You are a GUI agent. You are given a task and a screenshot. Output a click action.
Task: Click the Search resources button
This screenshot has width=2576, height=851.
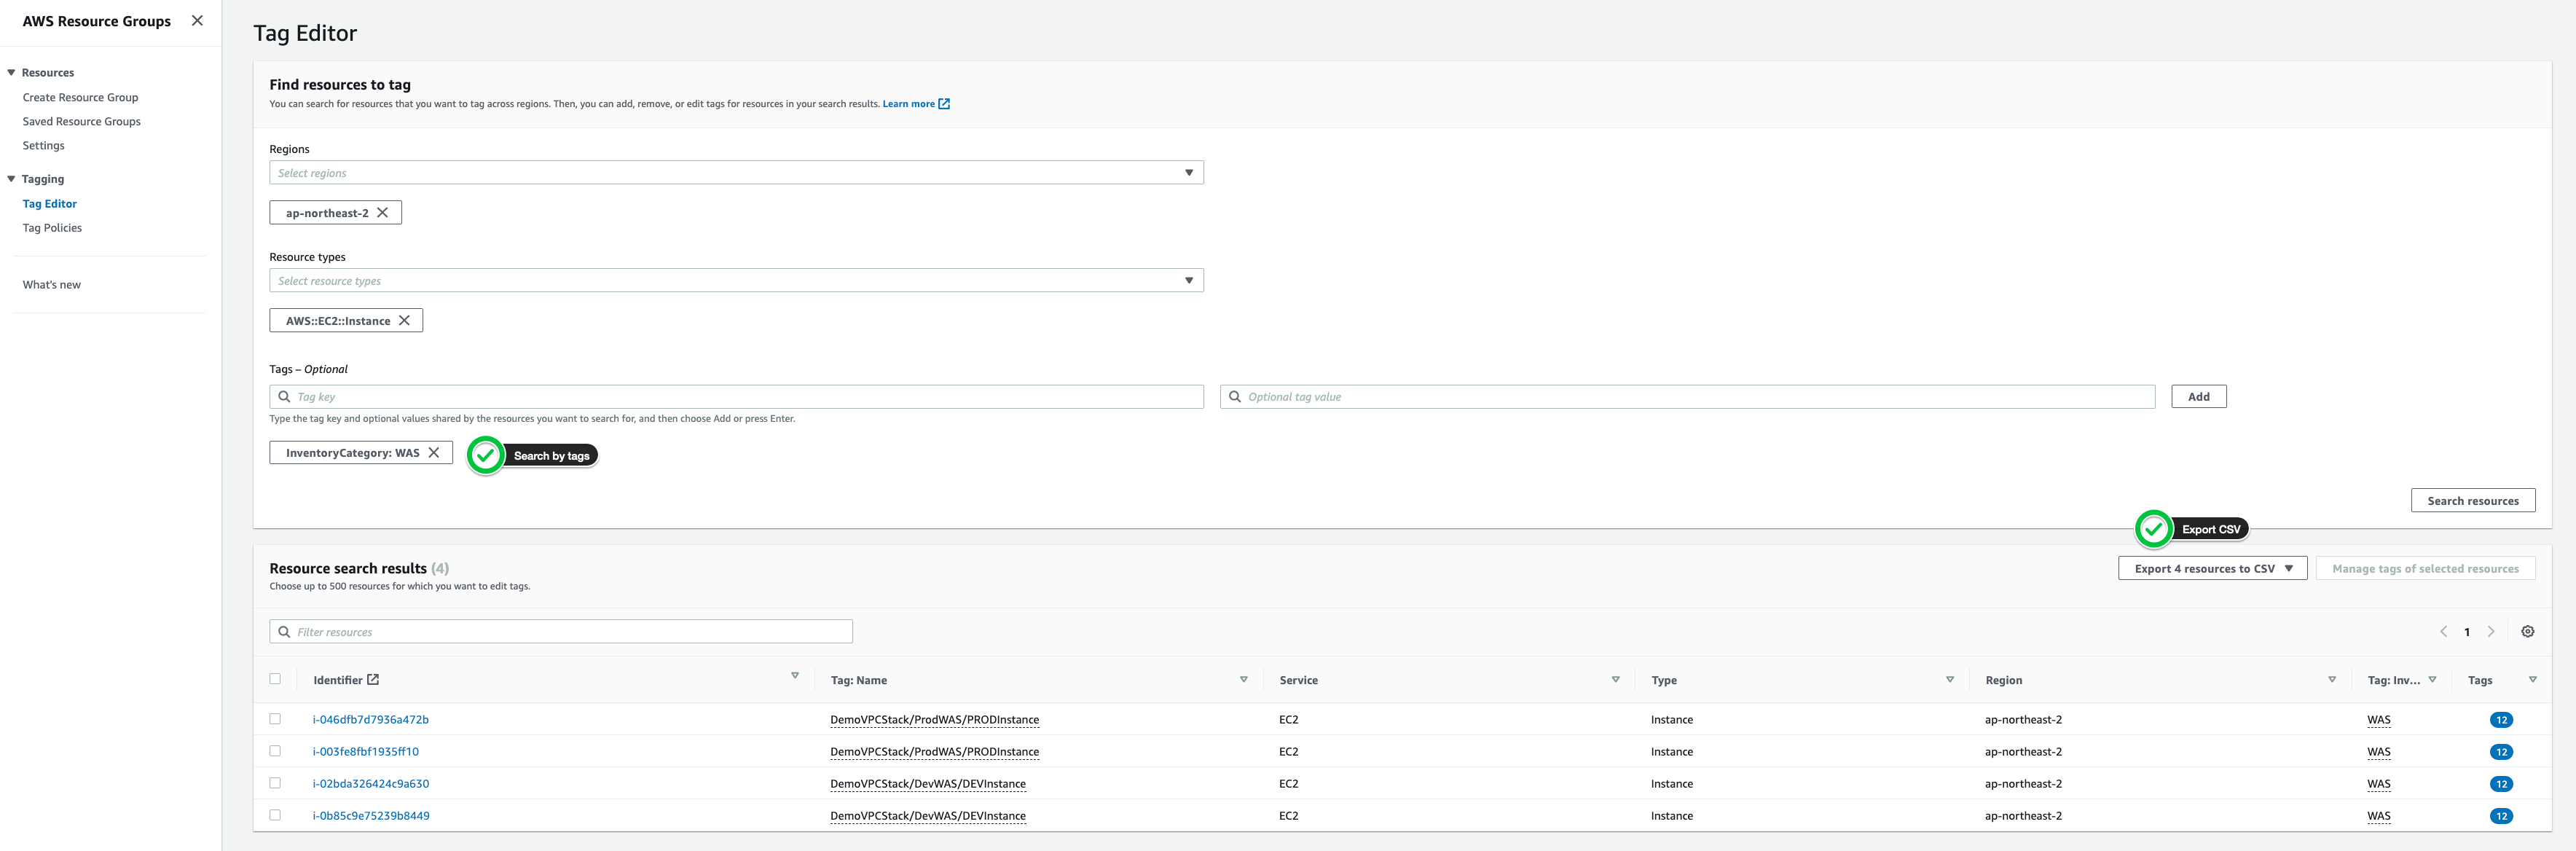click(2472, 501)
